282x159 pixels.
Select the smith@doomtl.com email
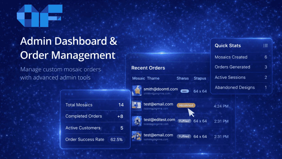161,89
